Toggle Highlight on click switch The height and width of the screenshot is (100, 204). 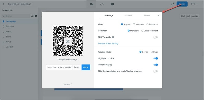[x=156, y=58]
